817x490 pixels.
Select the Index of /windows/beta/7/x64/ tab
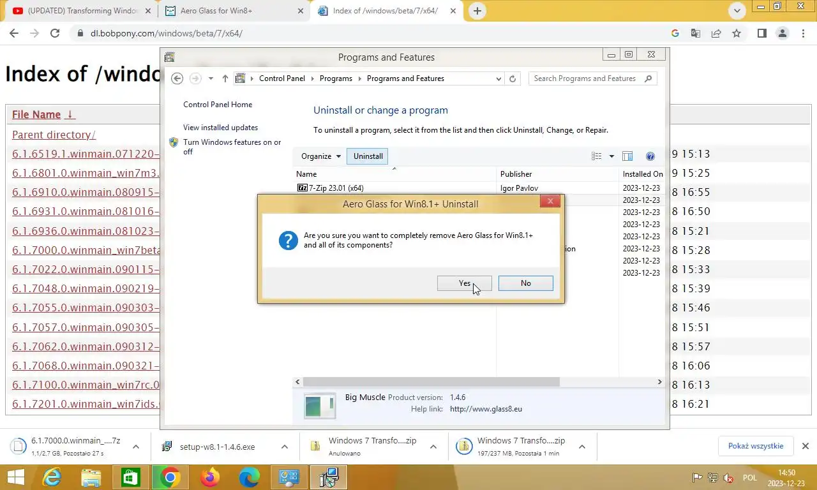coord(388,11)
